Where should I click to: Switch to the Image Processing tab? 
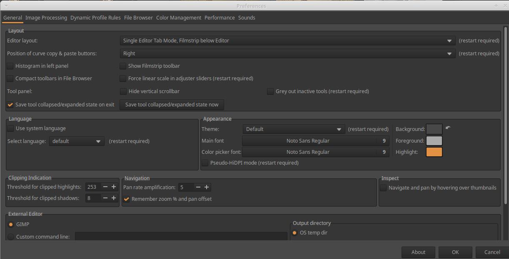[x=46, y=18]
